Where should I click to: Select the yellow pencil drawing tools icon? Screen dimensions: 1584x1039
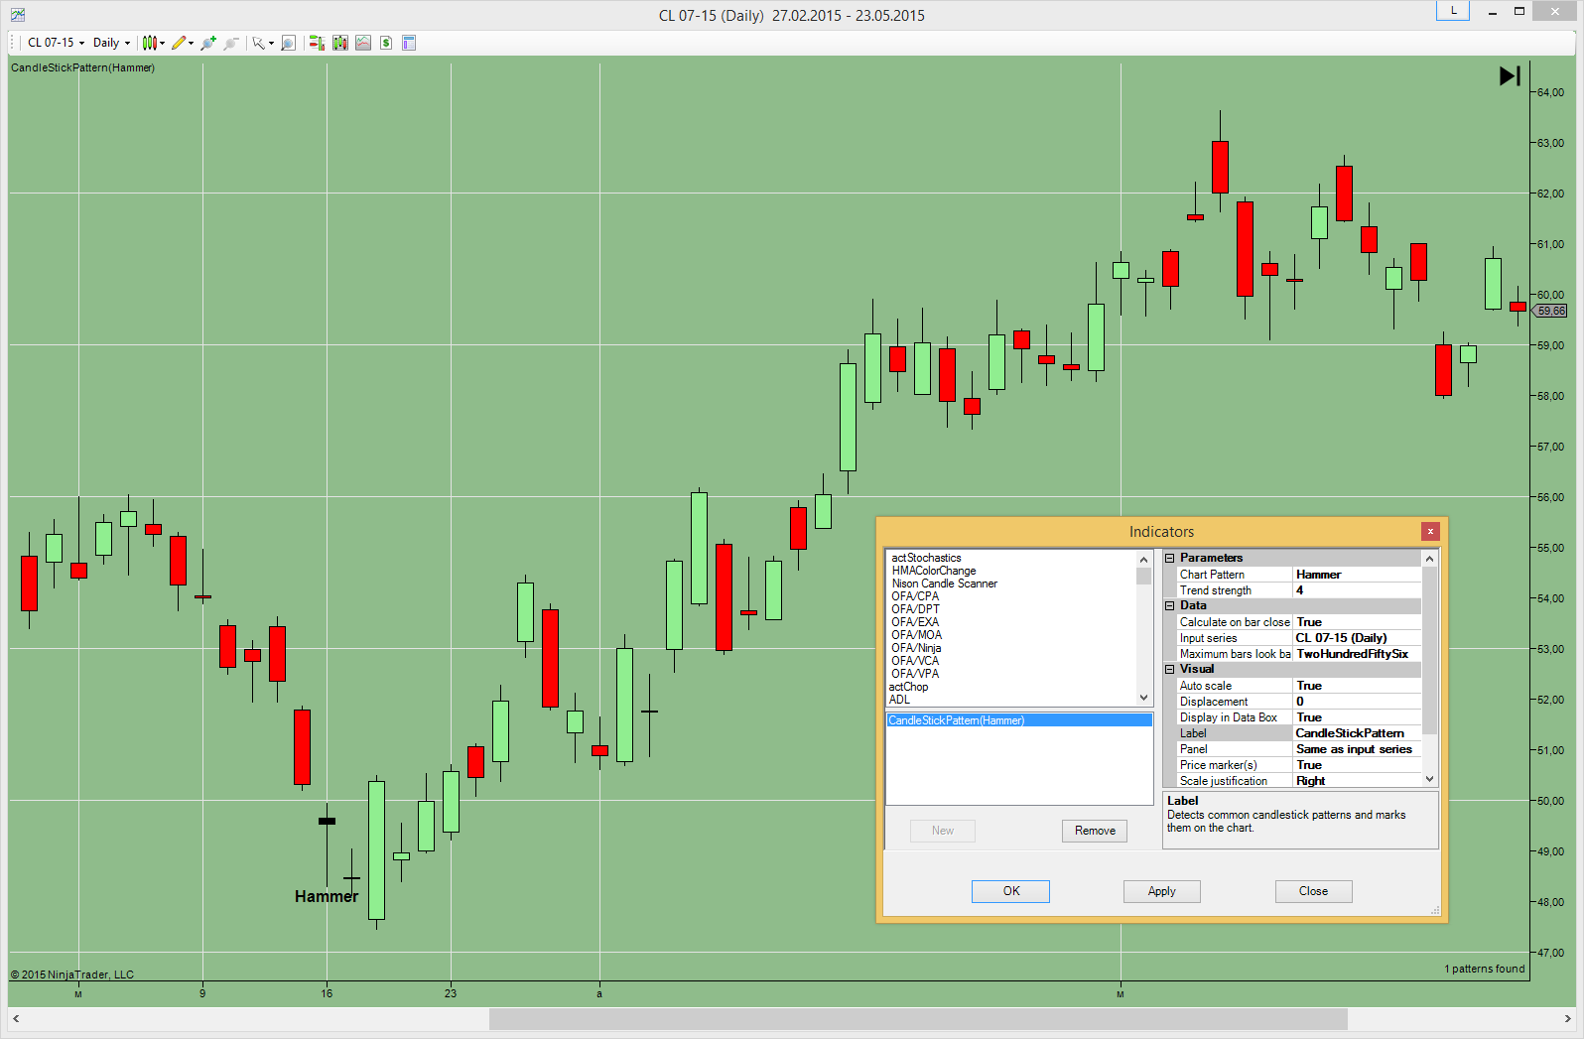click(x=179, y=43)
